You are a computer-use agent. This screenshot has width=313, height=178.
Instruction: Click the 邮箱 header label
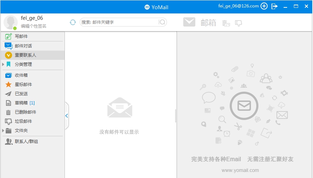[x=208, y=23]
